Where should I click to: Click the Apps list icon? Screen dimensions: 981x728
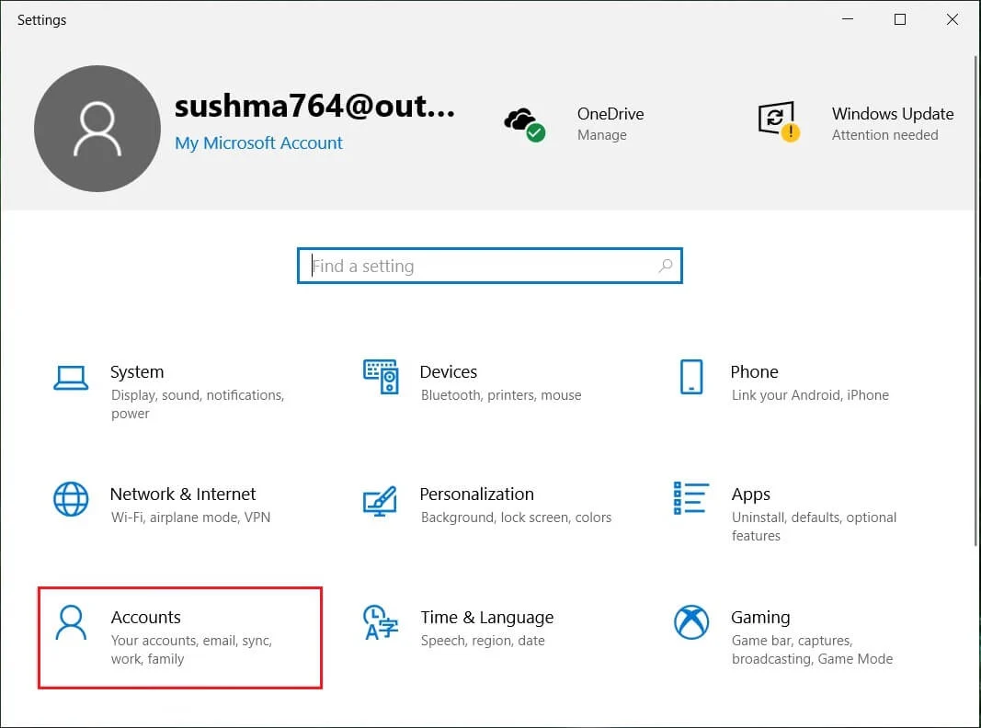[x=690, y=498]
